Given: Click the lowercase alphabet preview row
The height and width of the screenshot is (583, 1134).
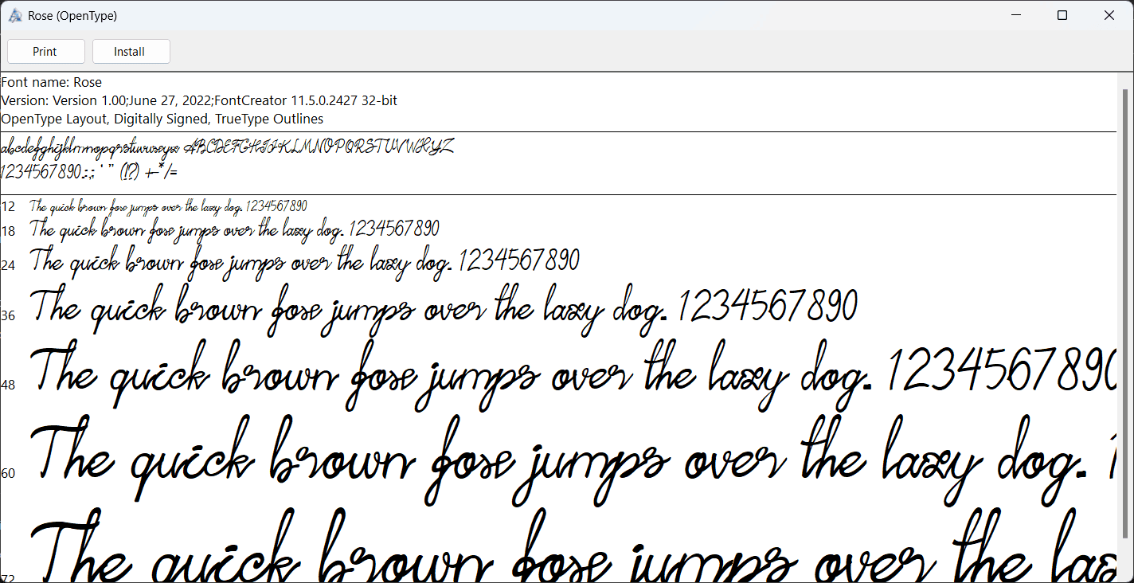Looking at the screenshot, I should (227, 147).
